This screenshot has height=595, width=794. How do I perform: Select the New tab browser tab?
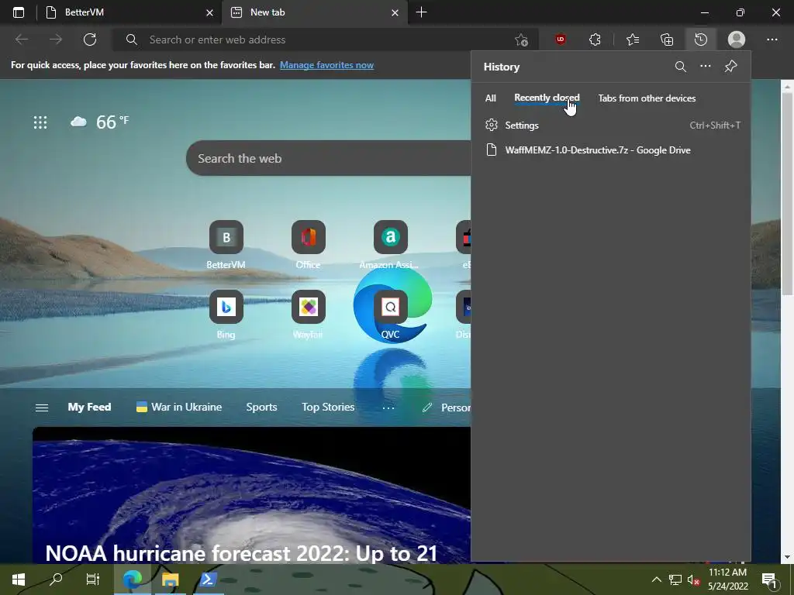[314, 12]
